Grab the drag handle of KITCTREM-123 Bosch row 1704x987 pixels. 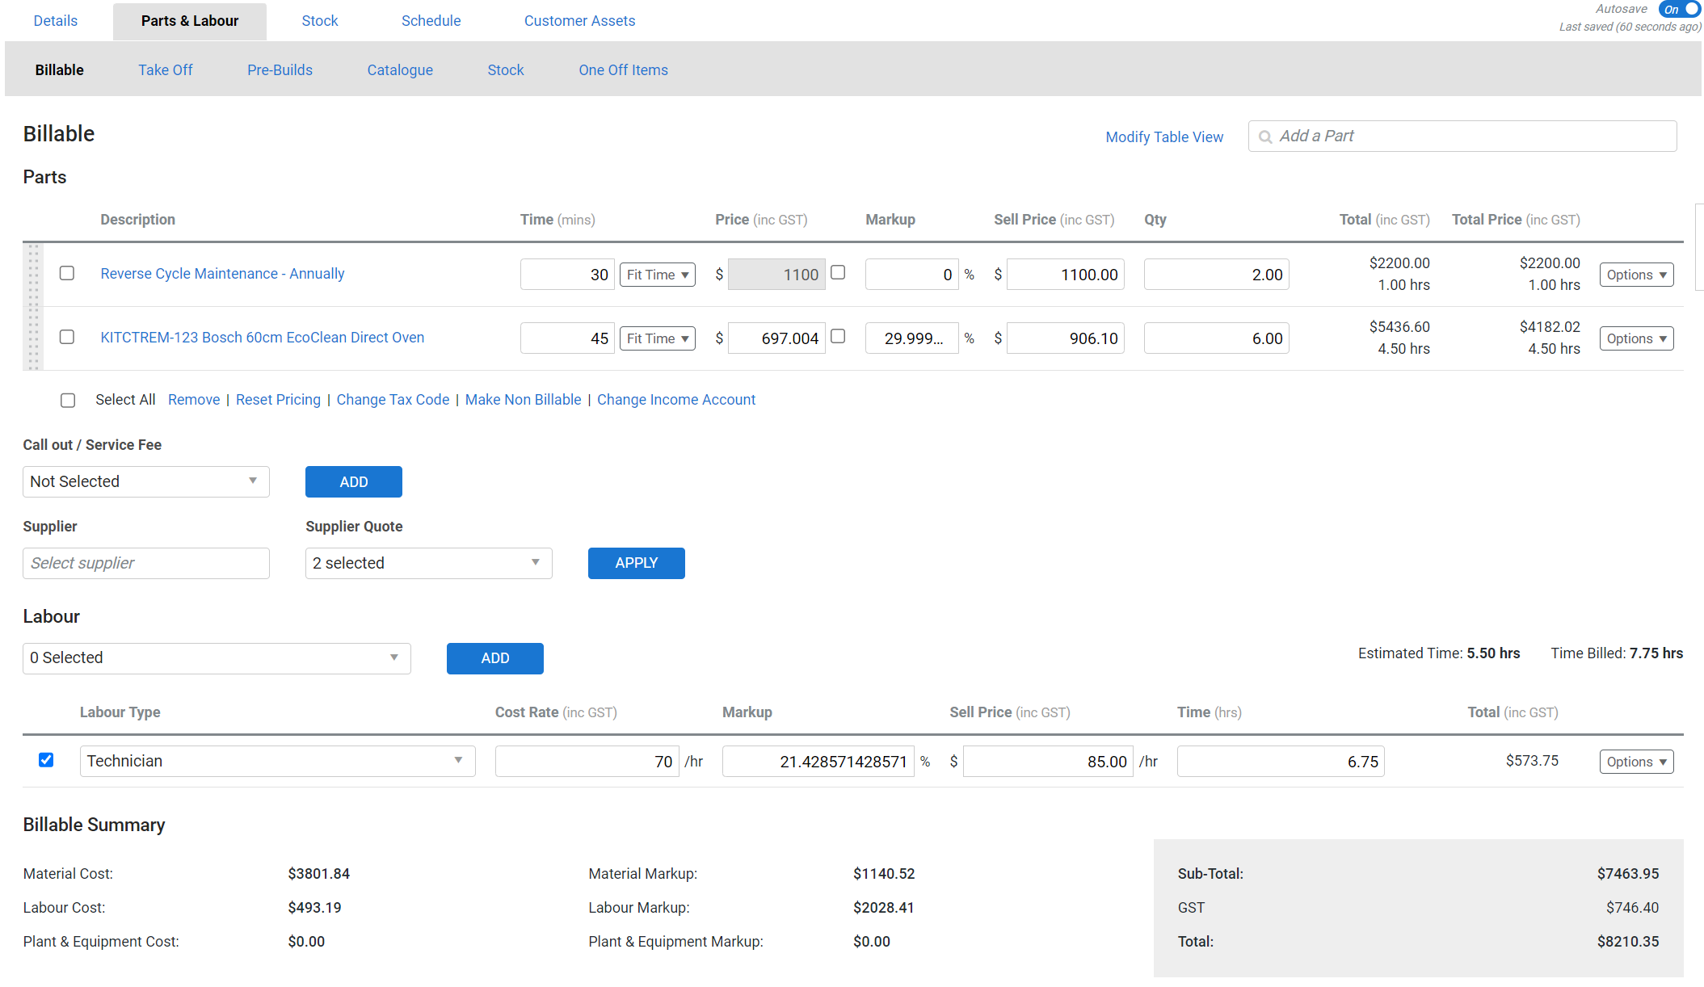pyautogui.click(x=33, y=338)
